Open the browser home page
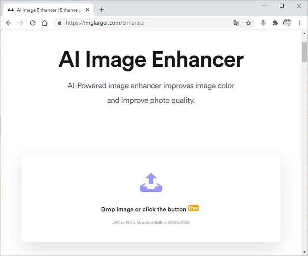The image size is (308, 256). [45, 23]
